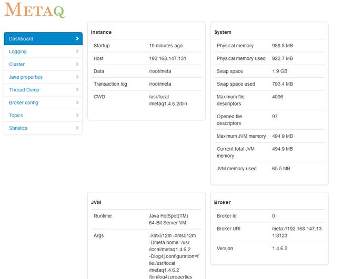Select the Broker panel heading
342x279 pixels.
(222, 202)
